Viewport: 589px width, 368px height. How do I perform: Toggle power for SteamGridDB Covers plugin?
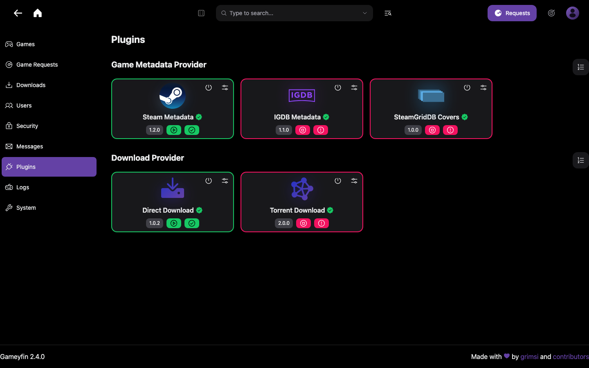pos(467,88)
